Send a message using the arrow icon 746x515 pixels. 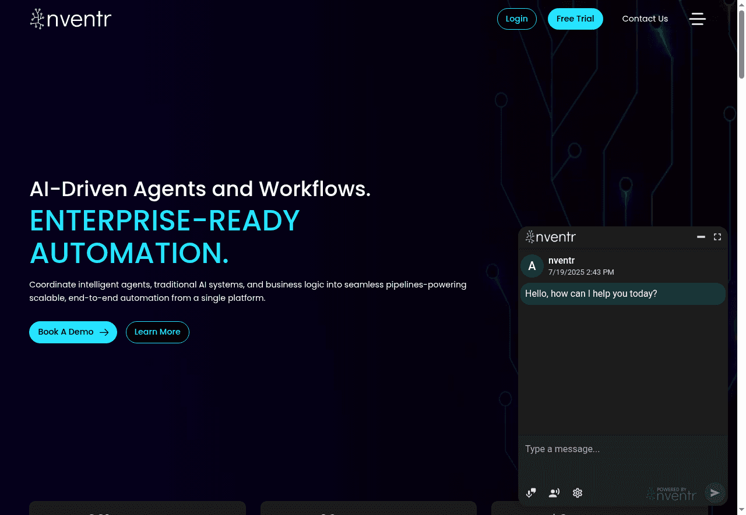tap(715, 493)
